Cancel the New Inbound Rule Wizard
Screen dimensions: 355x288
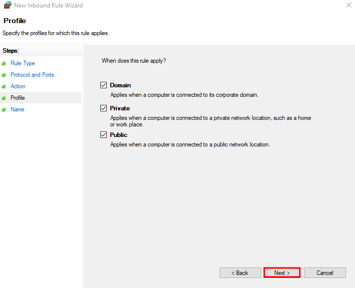click(x=325, y=273)
